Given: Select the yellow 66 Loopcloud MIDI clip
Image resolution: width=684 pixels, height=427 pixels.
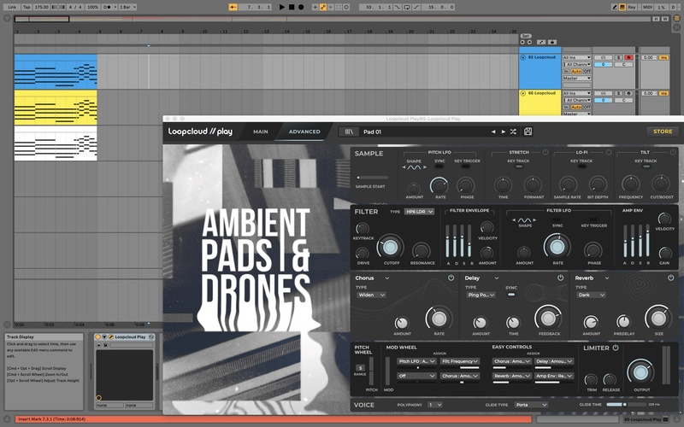Looking at the screenshot, I should 56,108.
